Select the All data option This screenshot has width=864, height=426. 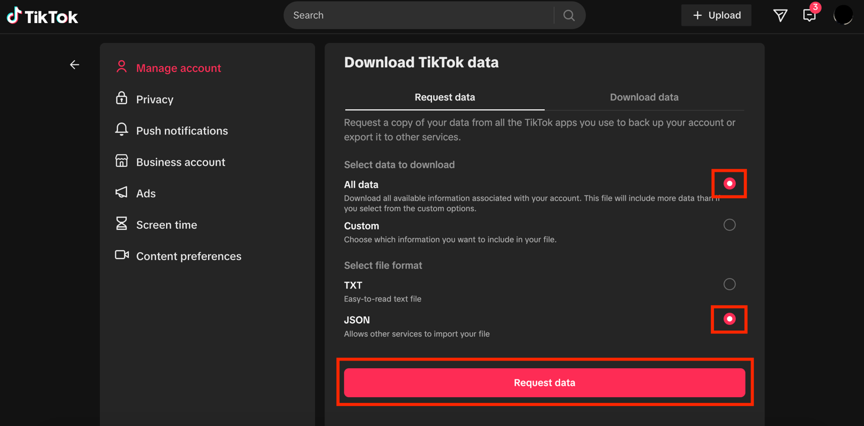(729, 183)
